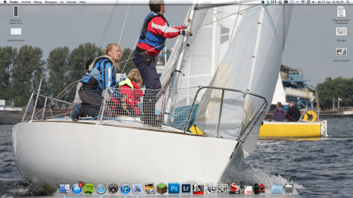Open Adobe Photoshop from the dock
This screenshot has height=198, width=353.
174,189
